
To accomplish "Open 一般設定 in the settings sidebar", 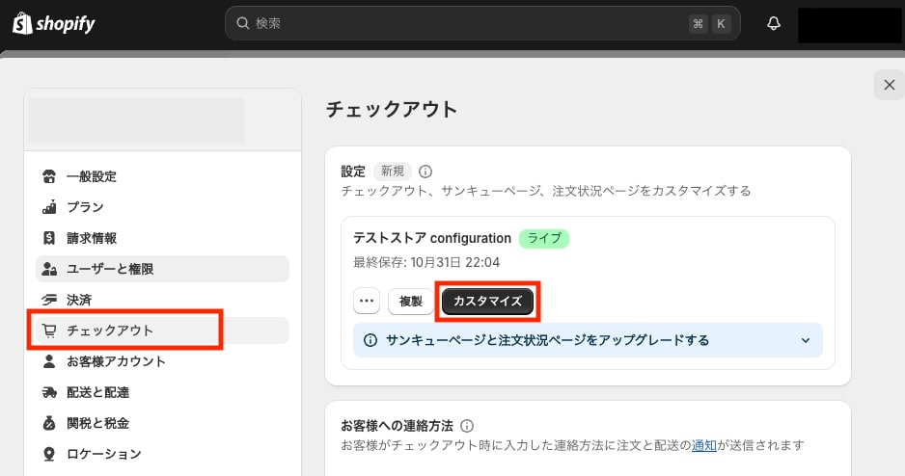I will coord(91,176).
